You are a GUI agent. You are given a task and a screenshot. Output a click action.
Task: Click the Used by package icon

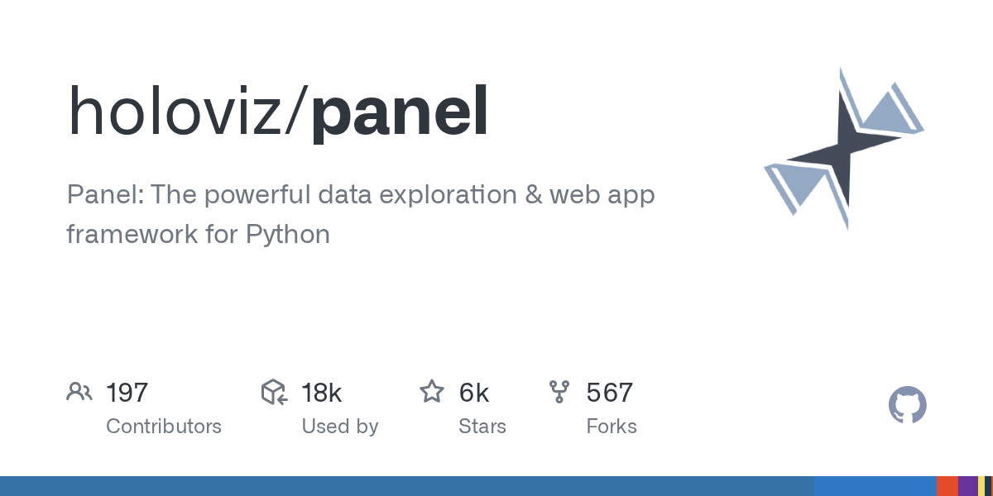point(274,392)
